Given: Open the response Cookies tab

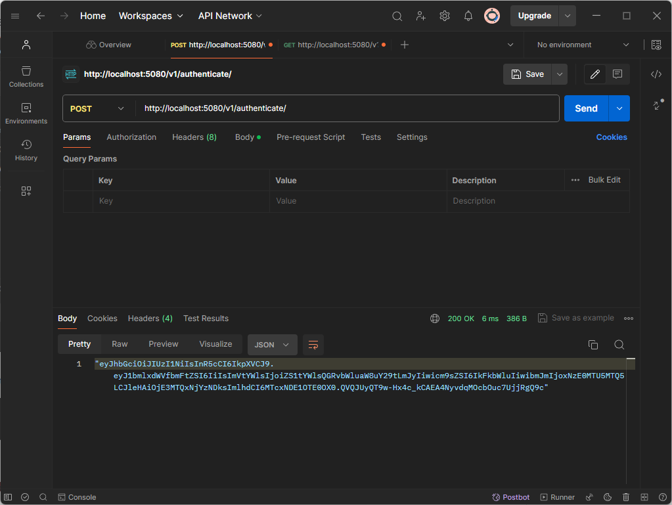Looking at the screenshot, I should pyautogui.click(x=102, y=318).
